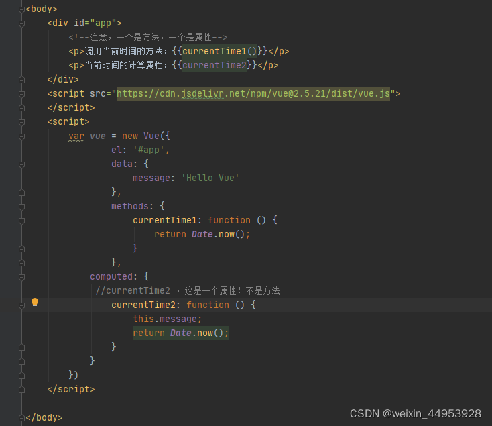Click the currentTime1 method definition name
This screenshot has width=492, height=426.
165,220
